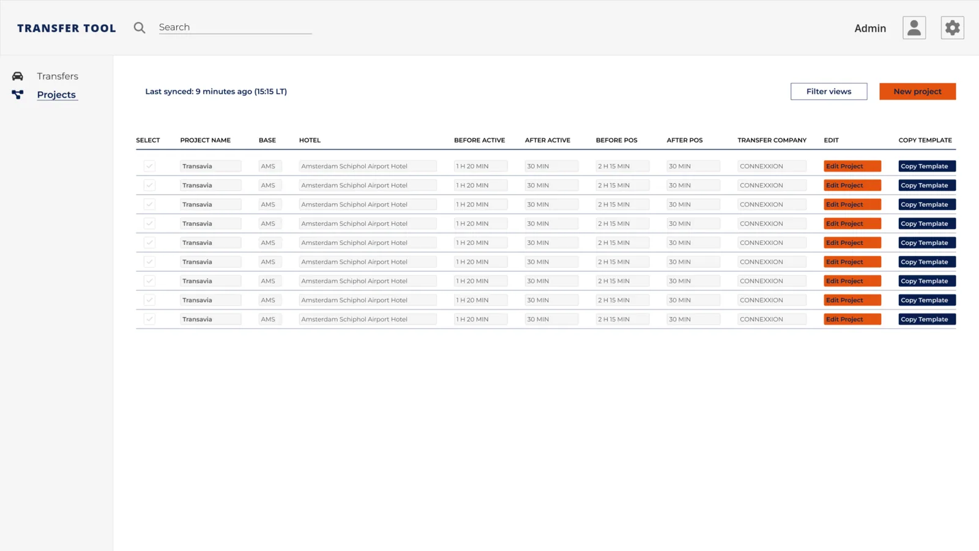Click the HOTEL column header
This screenshot has height=551, width=979.
tap(310, 140)
